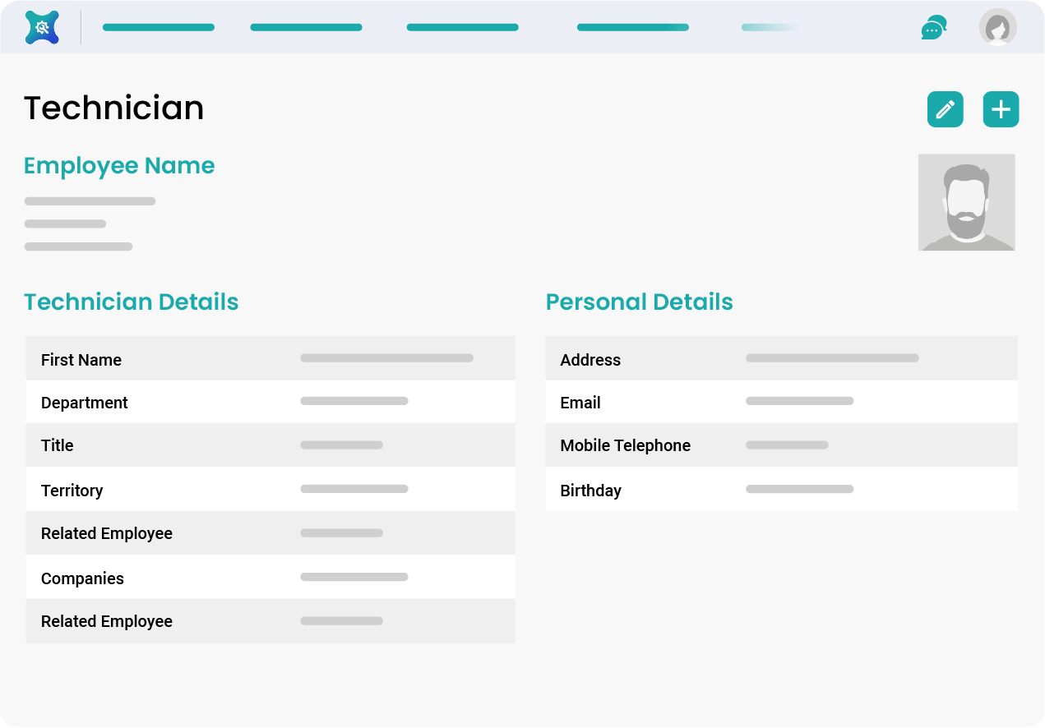Select the first navigation bar item

158,26
